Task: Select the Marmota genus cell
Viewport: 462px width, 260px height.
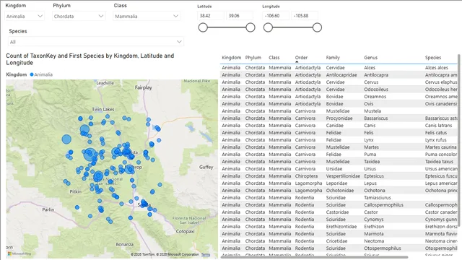Action: tap(374, 234)
